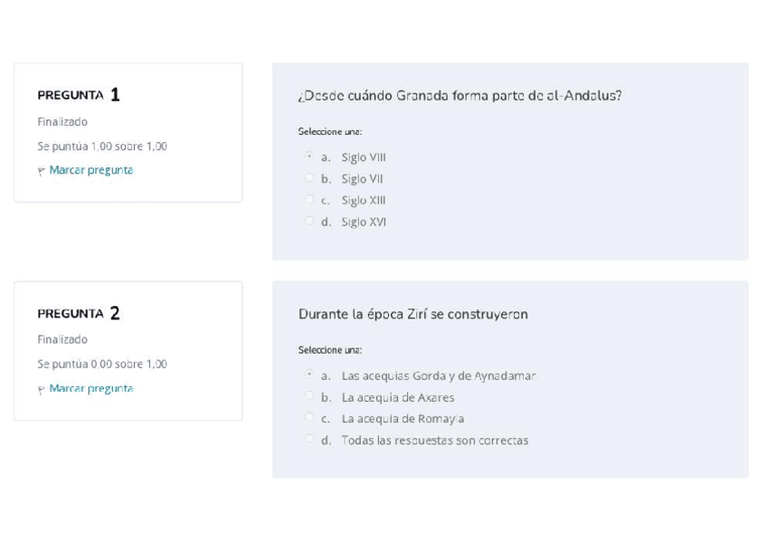Click the 'PREGUNTA 1' heading
This screenshot has height=542, width=767.
pos(79,95)
